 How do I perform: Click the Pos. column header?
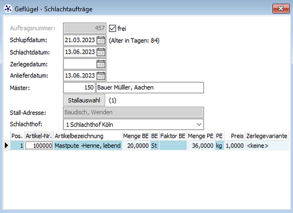(x=17, y=136)
